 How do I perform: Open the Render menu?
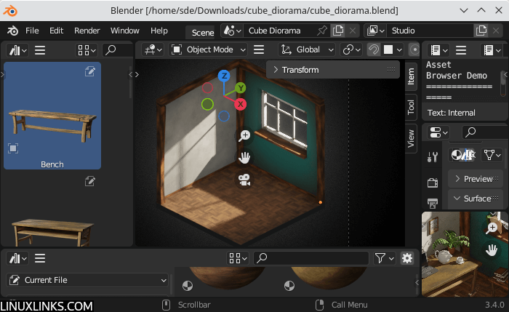[x=87, y=31]
